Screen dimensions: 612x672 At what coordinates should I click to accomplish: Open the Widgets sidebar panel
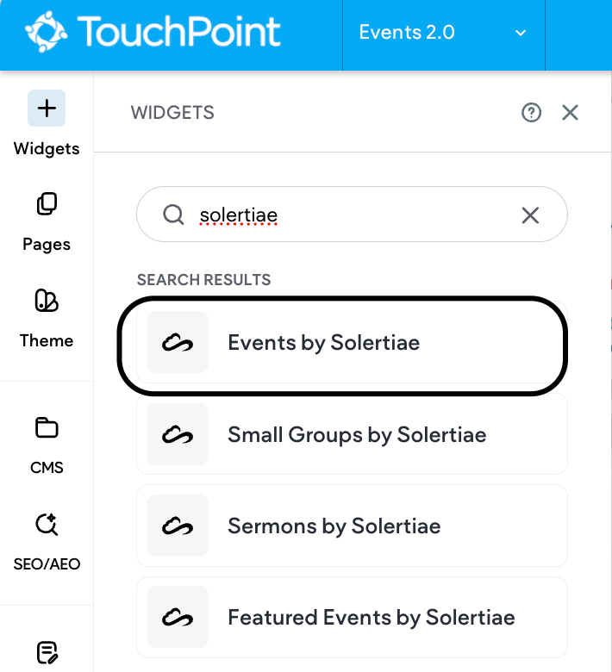[x=47, y=125]
